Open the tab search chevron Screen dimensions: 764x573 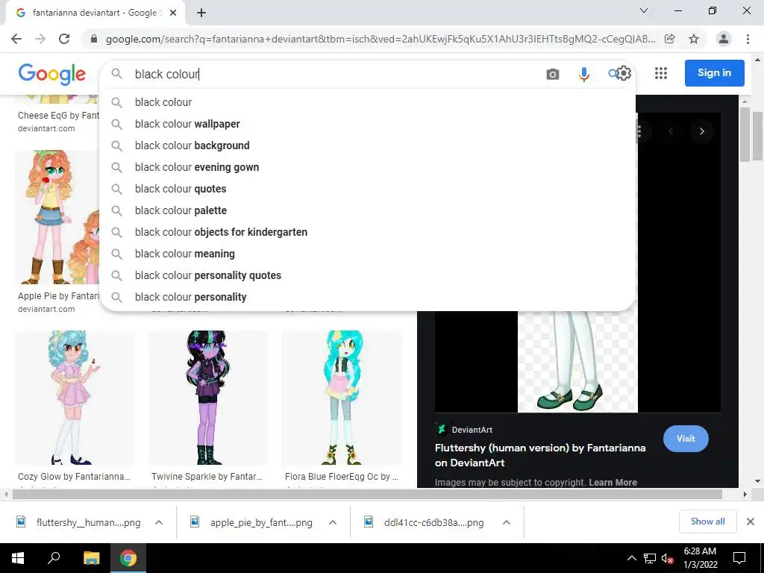coord(644,10)
